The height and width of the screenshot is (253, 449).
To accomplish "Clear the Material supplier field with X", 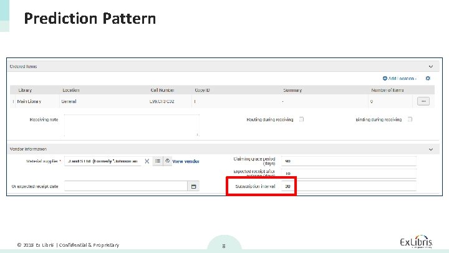I will [147, 161].
